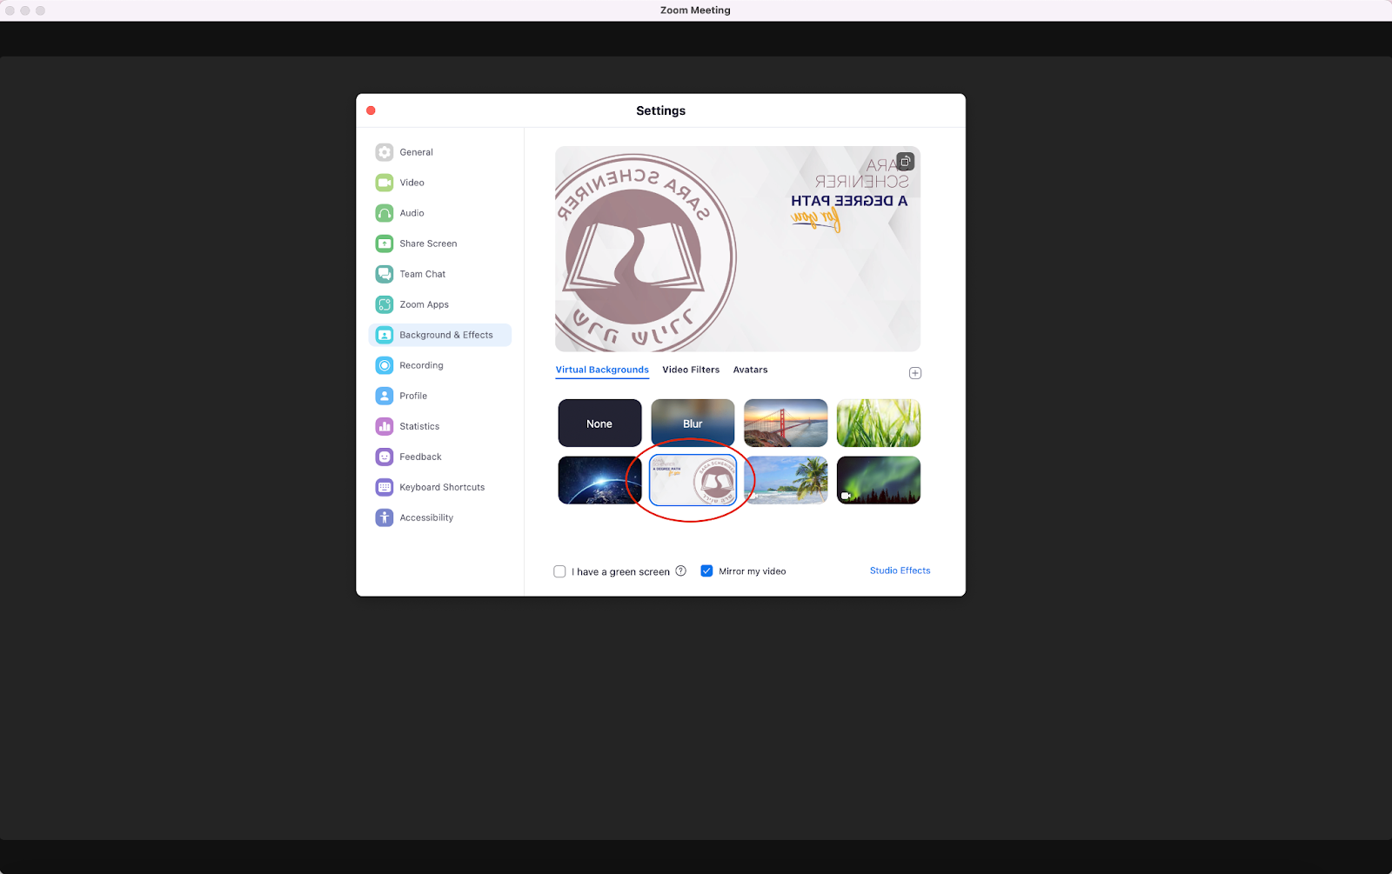Open the General settings label
This screenshot has width=1392, height=874.
(x=416, y=152)
